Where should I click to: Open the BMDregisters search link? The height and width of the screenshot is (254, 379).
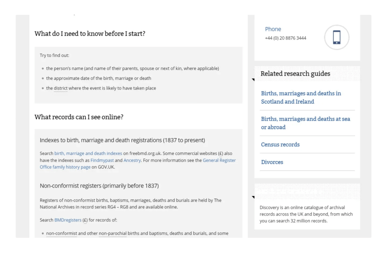[68, 220]
